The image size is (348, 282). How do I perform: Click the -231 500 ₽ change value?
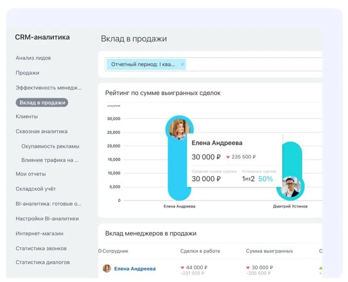pyautogui.click(x=192, y=273)
